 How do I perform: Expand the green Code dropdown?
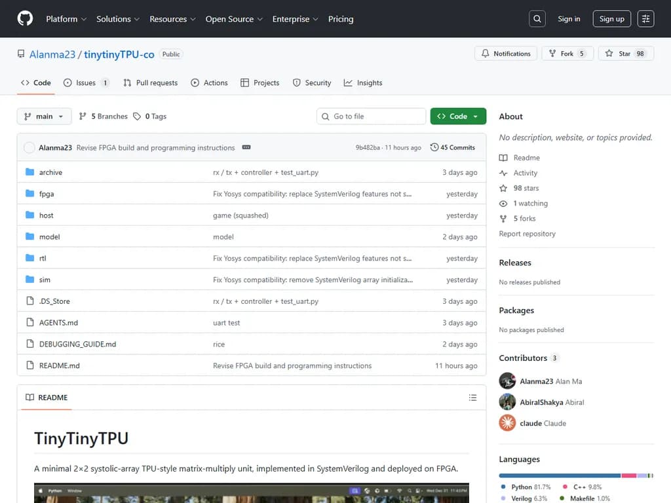(458, 117)
